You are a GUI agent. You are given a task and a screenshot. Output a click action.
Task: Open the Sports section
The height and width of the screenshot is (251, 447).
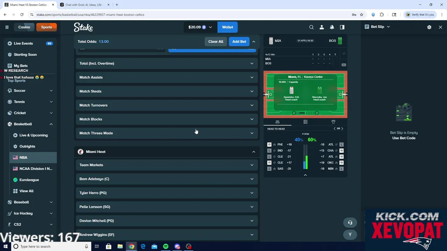click(x=46, y=27)
